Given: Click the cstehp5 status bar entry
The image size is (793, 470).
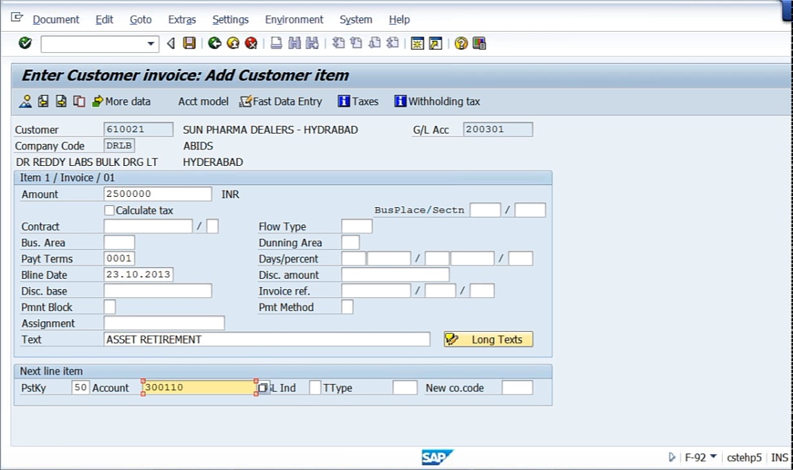Looking at the screenshot, I should tap(744, 458).
